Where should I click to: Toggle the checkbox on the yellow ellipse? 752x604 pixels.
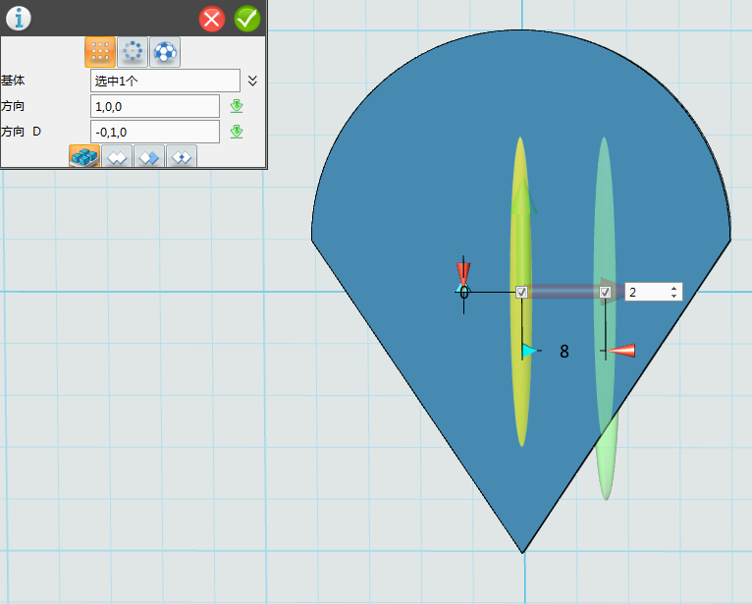click(522, 292)
